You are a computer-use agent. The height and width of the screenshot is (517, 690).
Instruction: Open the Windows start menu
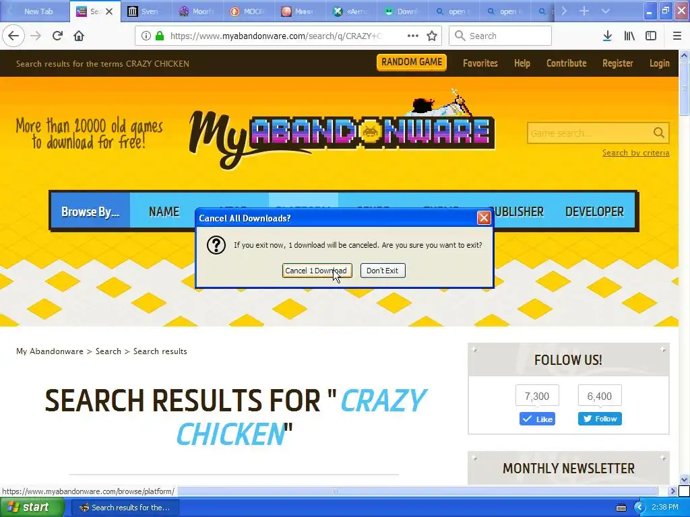coord(32,508)
